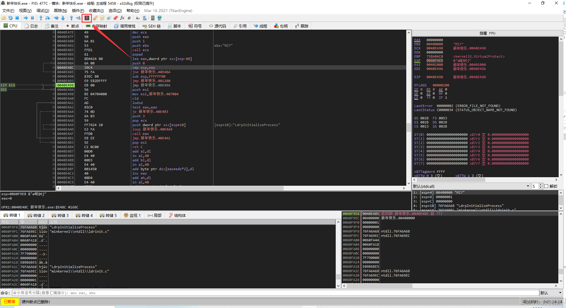566x308 pixels.
Task: Open the 转储 2 dump tab
Action: [x=36, y=215]
